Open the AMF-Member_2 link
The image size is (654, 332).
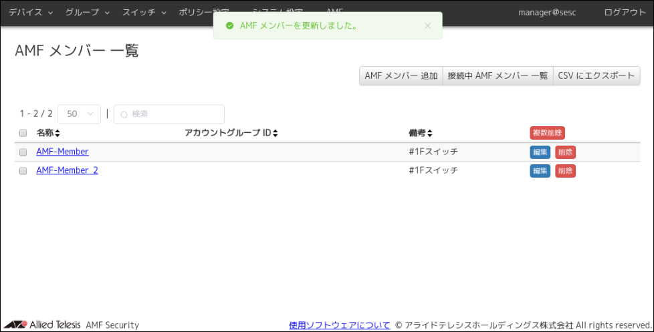tap(67, 170)
